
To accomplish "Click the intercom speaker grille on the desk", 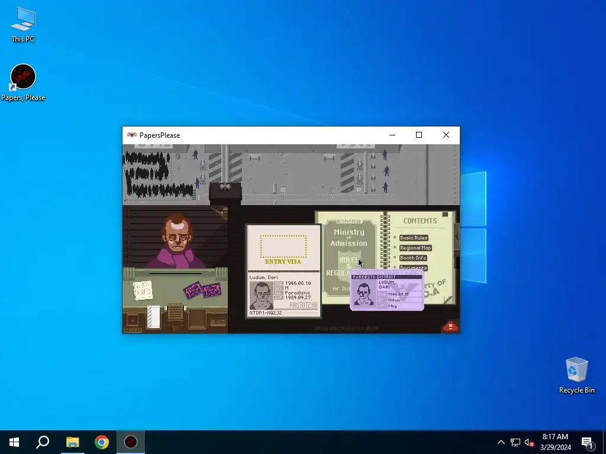I will (x=175, y=312).
